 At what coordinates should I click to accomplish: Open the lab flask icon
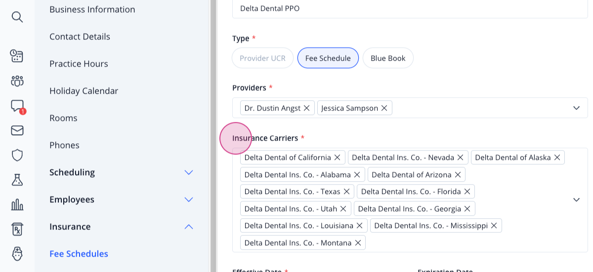(17, 180)
